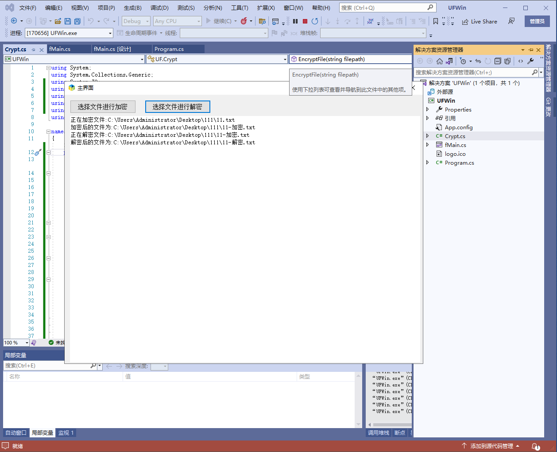
Task: Click 选择文件进行解密 button in 主界面 window
Action: (x=178, y=107)
